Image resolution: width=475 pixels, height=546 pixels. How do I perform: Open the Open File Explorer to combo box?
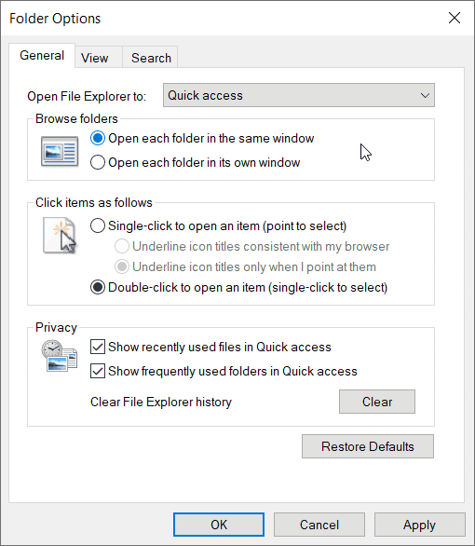click(x=299, y=95)
